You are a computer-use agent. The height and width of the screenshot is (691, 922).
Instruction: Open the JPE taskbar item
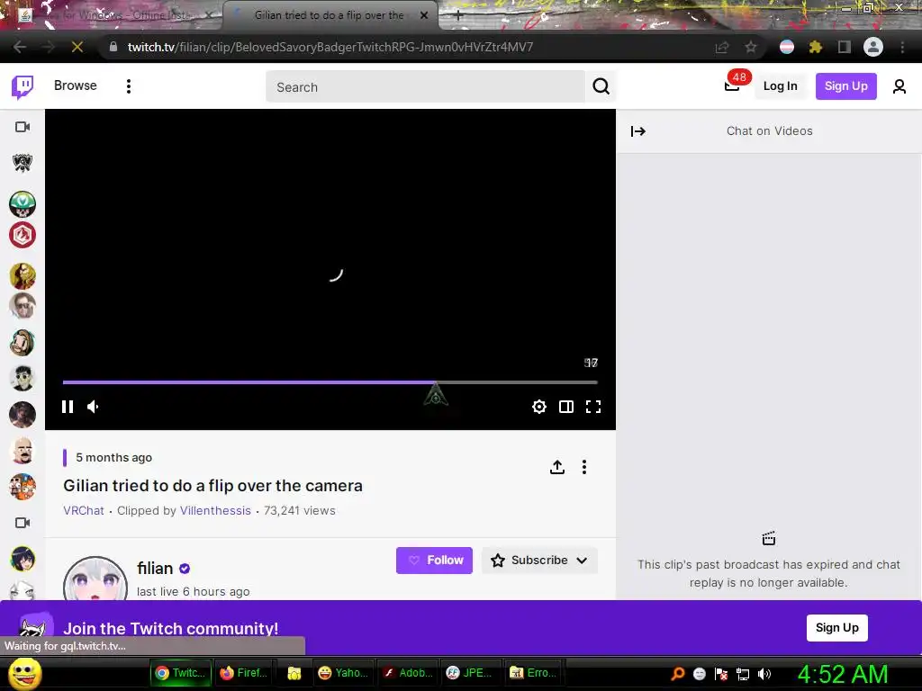pyautogui.click(x=471, y=673)
